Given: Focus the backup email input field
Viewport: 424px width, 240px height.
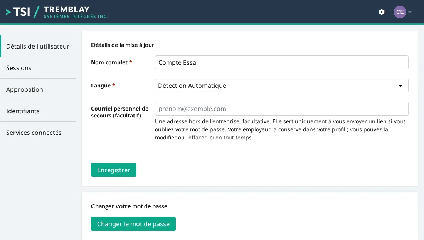Looking at the screenshot, I should pos(281,109).
